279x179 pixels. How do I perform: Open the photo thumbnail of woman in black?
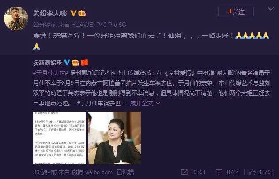114,138
